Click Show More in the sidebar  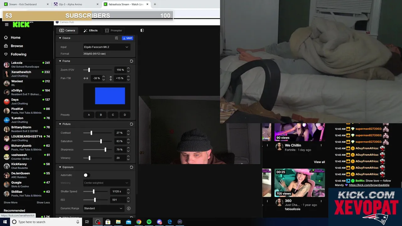(x=10, y=202)
